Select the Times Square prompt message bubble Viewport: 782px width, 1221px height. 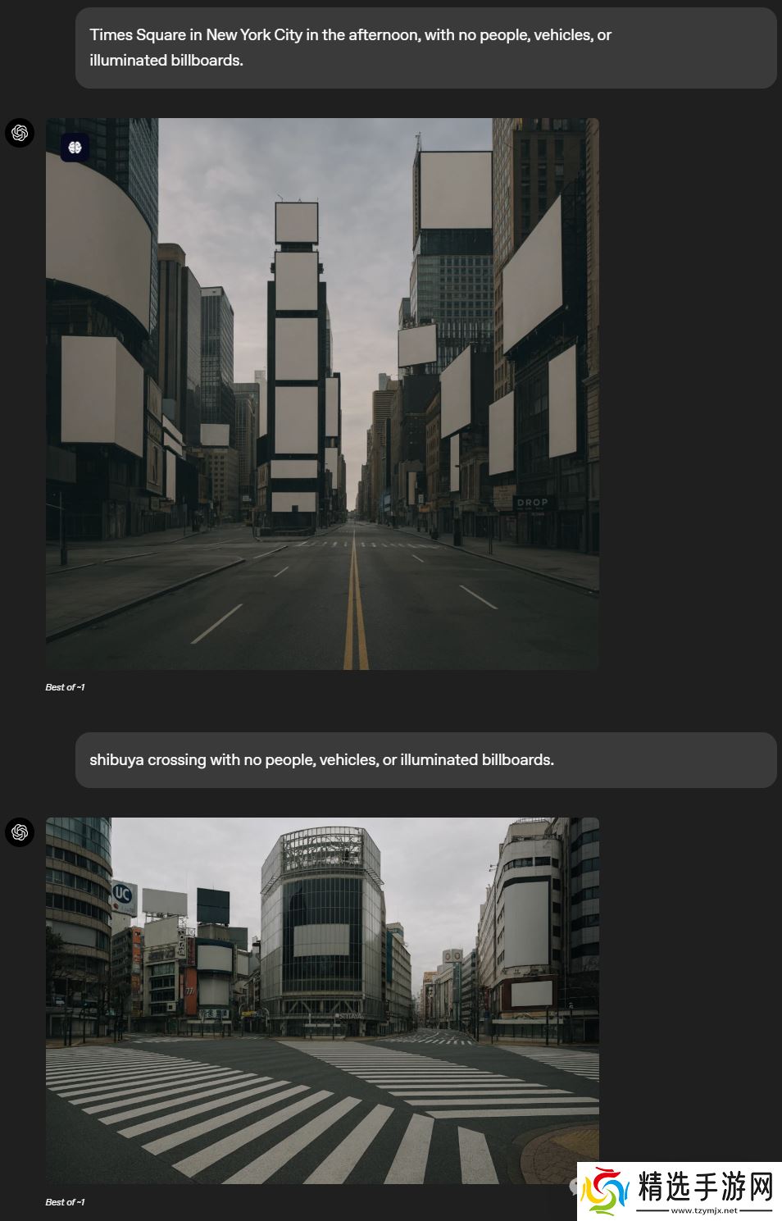425,48
